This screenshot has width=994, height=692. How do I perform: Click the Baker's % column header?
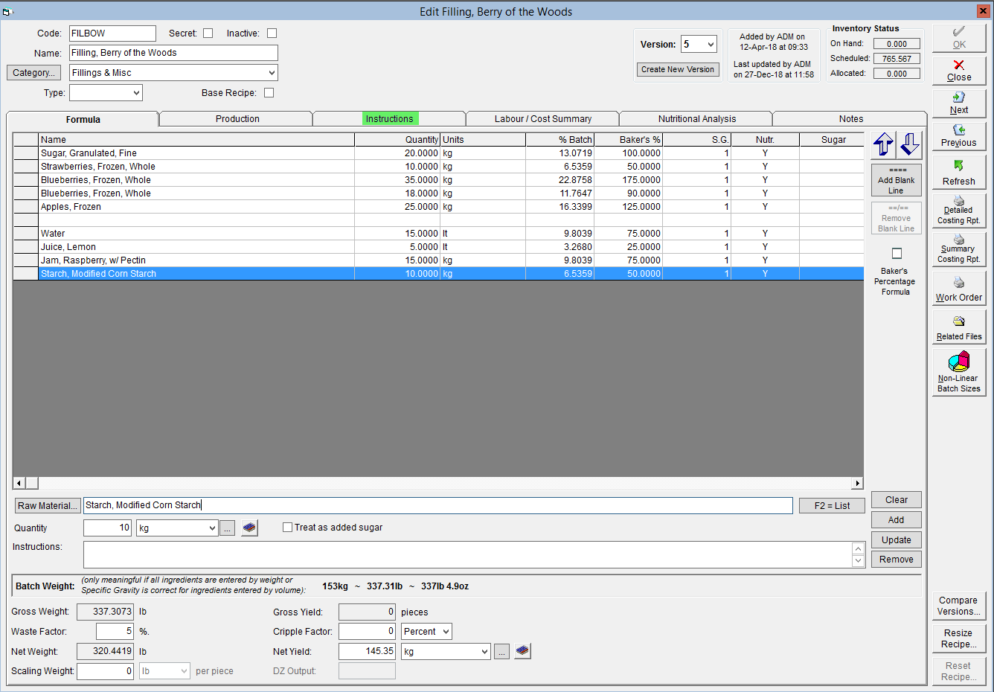click(x=628, y=140)
